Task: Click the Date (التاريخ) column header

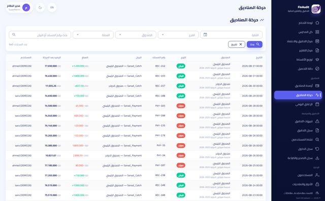Action: 259,57
